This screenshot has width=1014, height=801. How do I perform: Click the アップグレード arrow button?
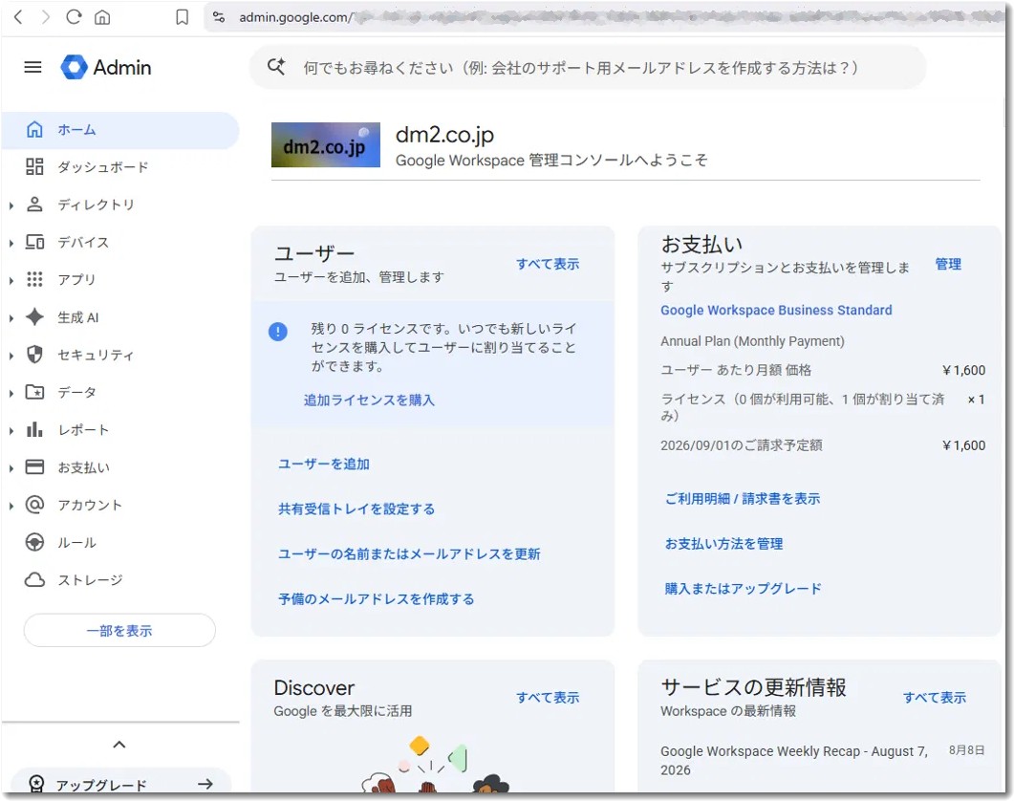pyautogui.click(x=205, y=784)
